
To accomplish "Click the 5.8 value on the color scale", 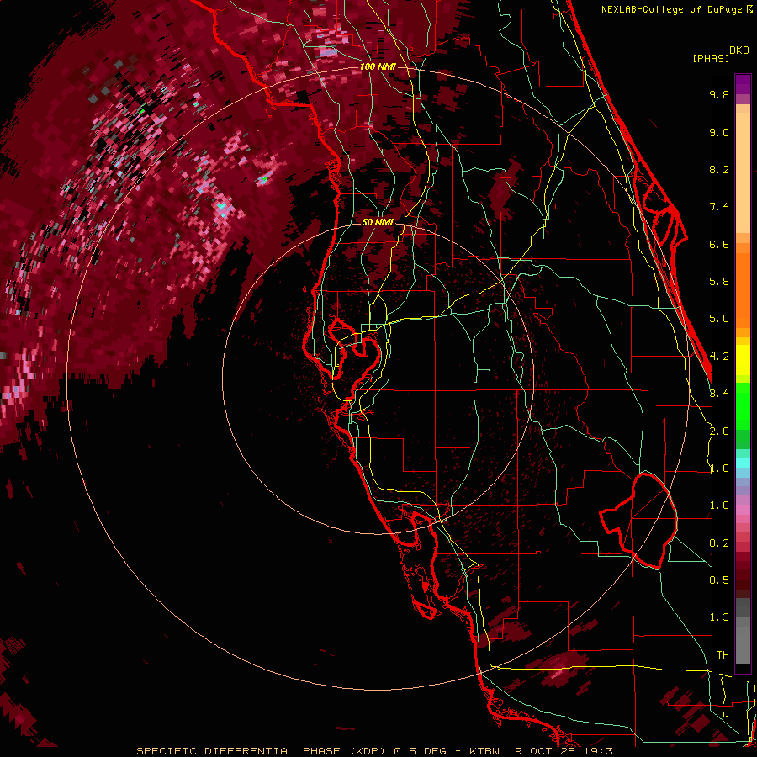I will click(719, 282).
